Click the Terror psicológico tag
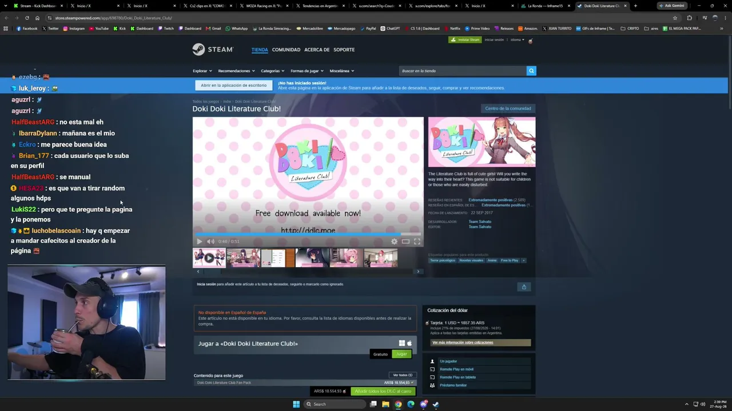The image size is (732, 411). 443,260
